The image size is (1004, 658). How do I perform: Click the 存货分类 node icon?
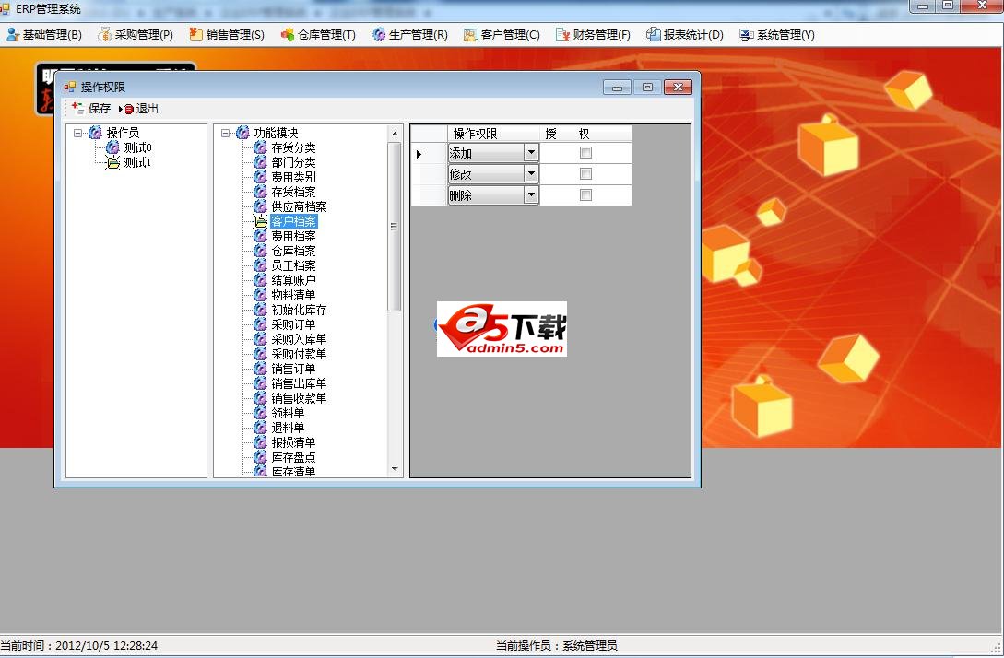pos(261,147)
